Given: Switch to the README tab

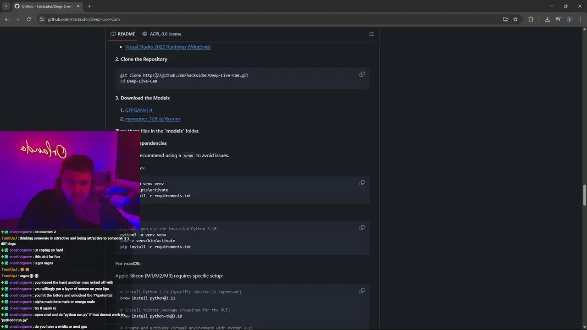Looking at the screenshot, I should (x=123, y=34).
